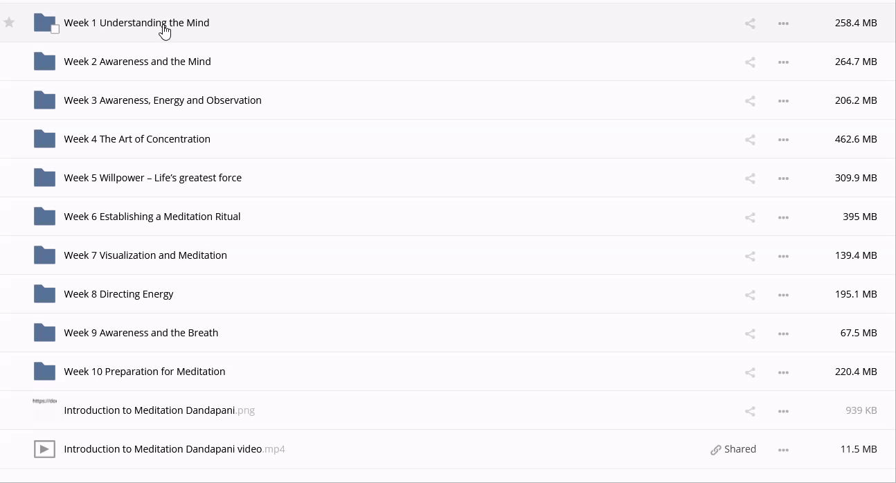This screenshot has width=896, height=483.
Task: Click share icon for Week 7 Visualization and Meditation
Action: click(x=750, y=256)
